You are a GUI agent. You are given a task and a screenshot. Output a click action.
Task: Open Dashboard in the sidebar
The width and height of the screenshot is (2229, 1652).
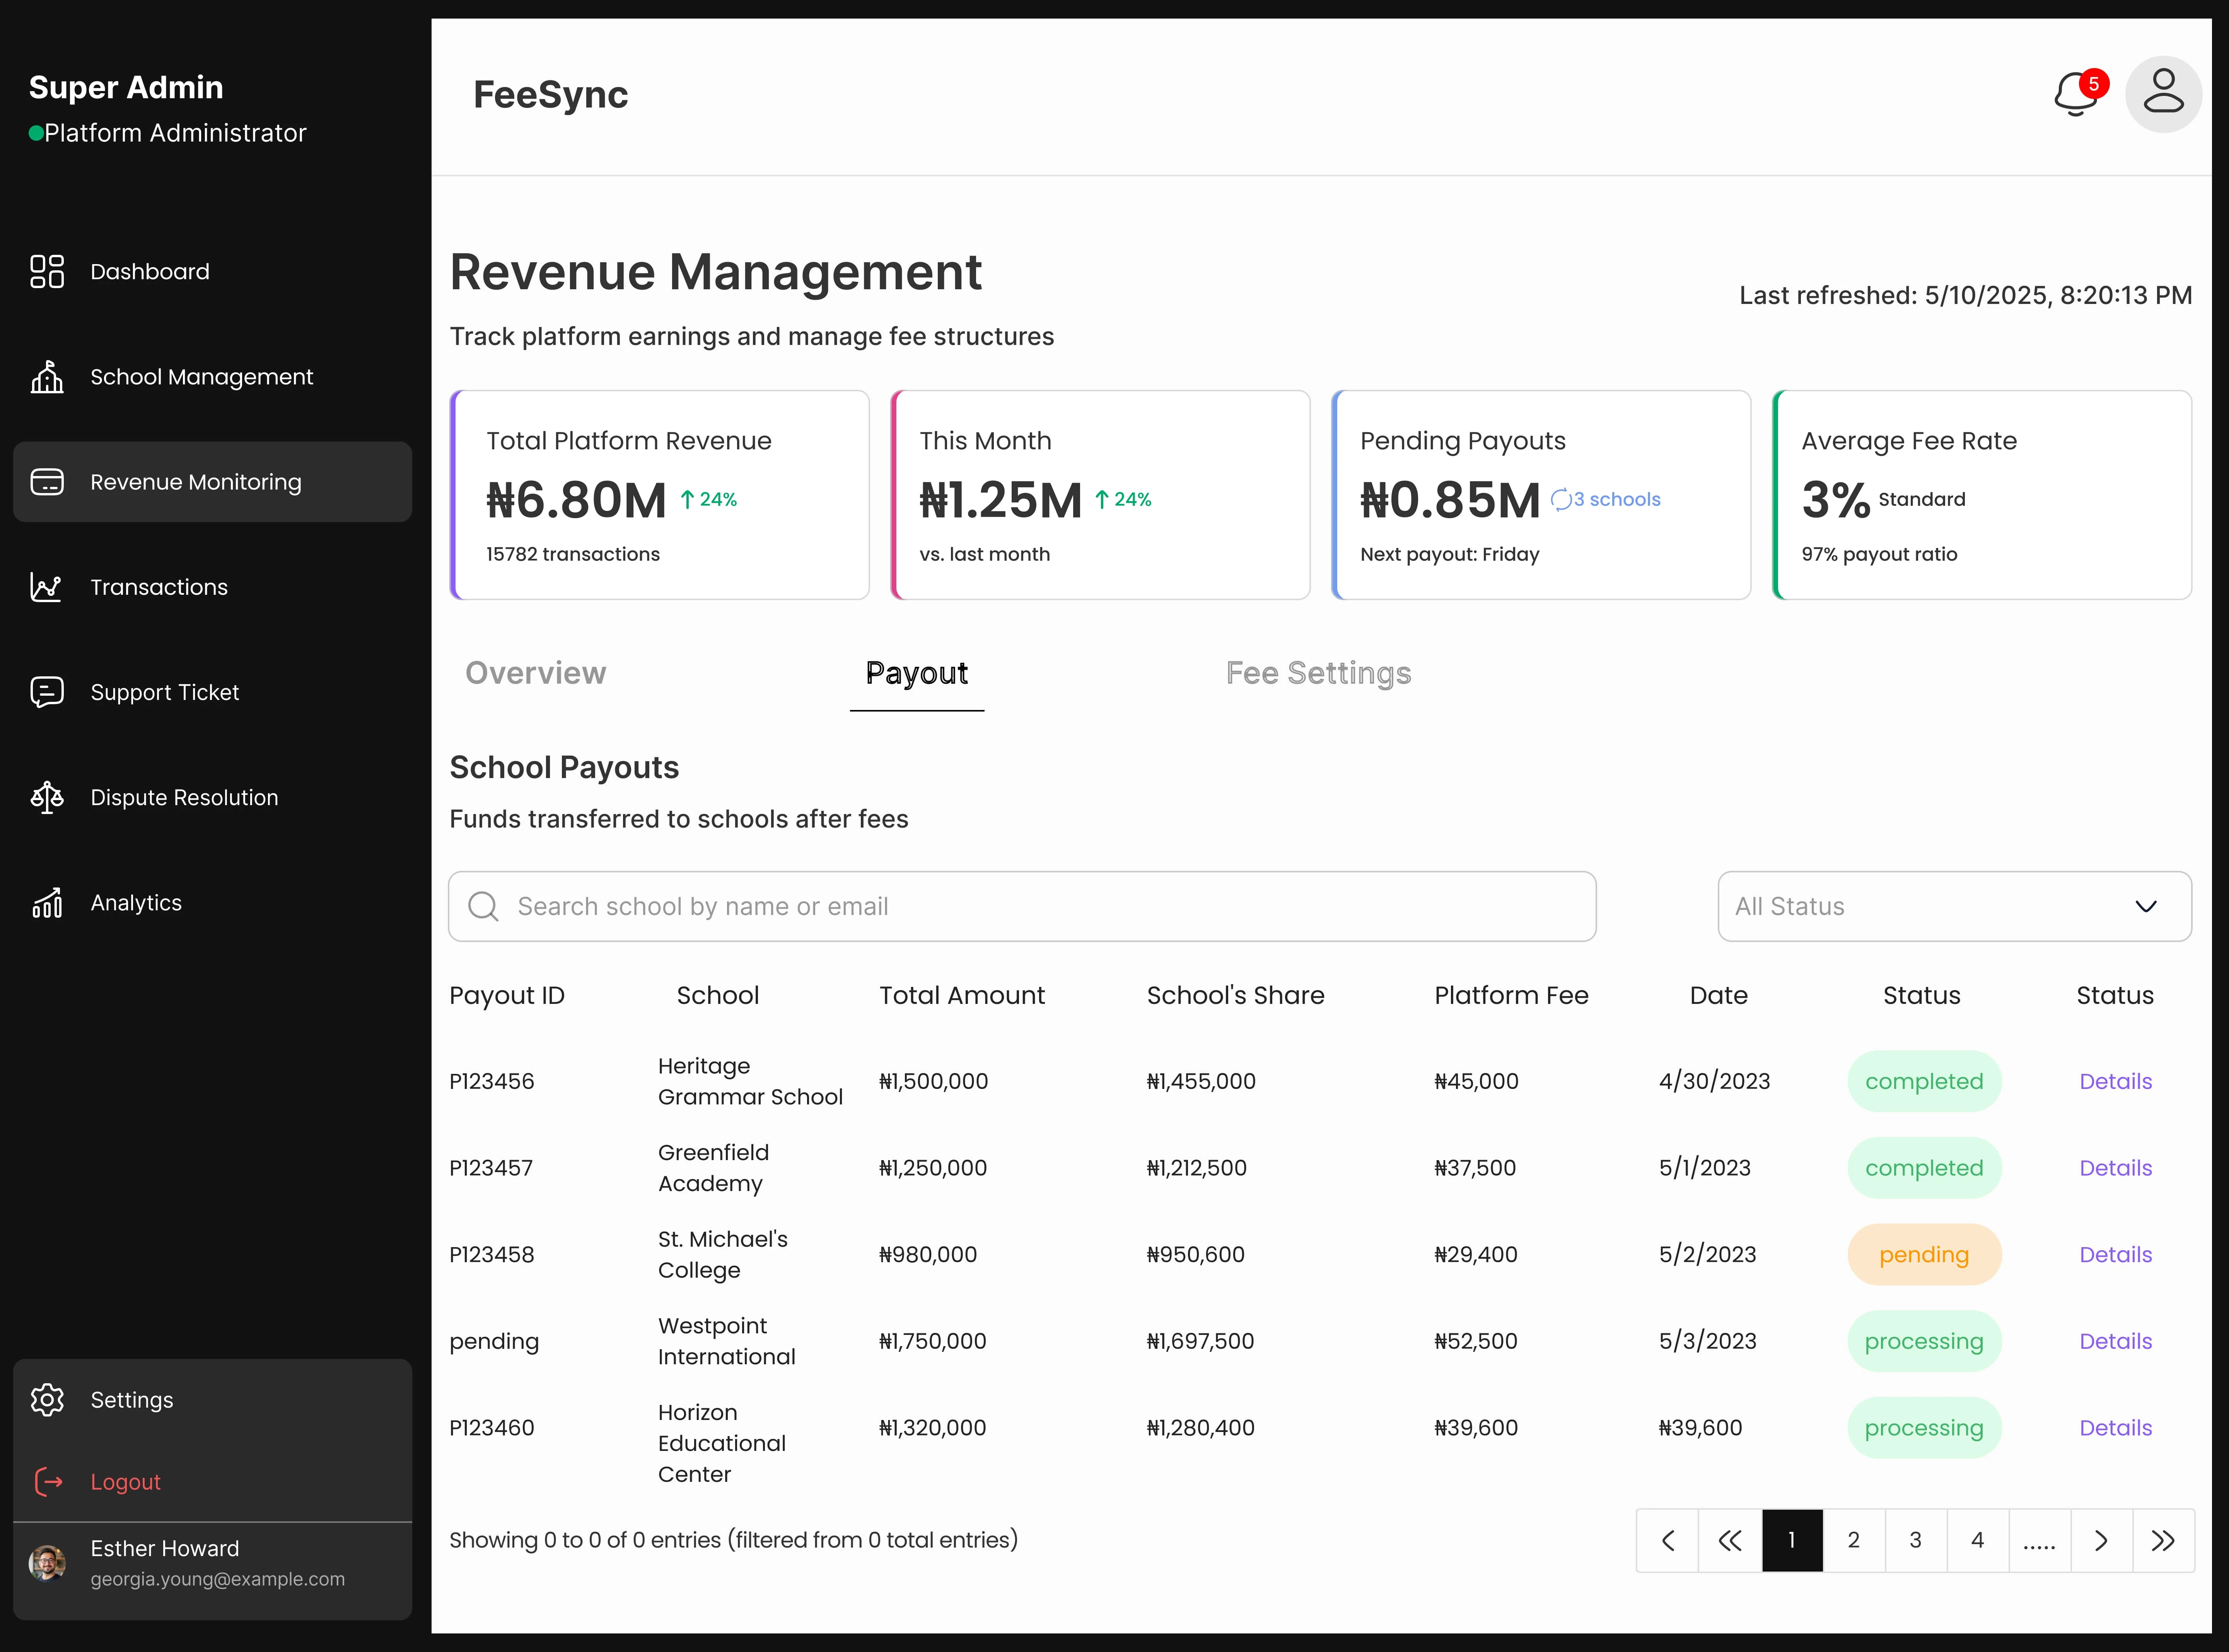pyautogui.click(x=212, y=271)
